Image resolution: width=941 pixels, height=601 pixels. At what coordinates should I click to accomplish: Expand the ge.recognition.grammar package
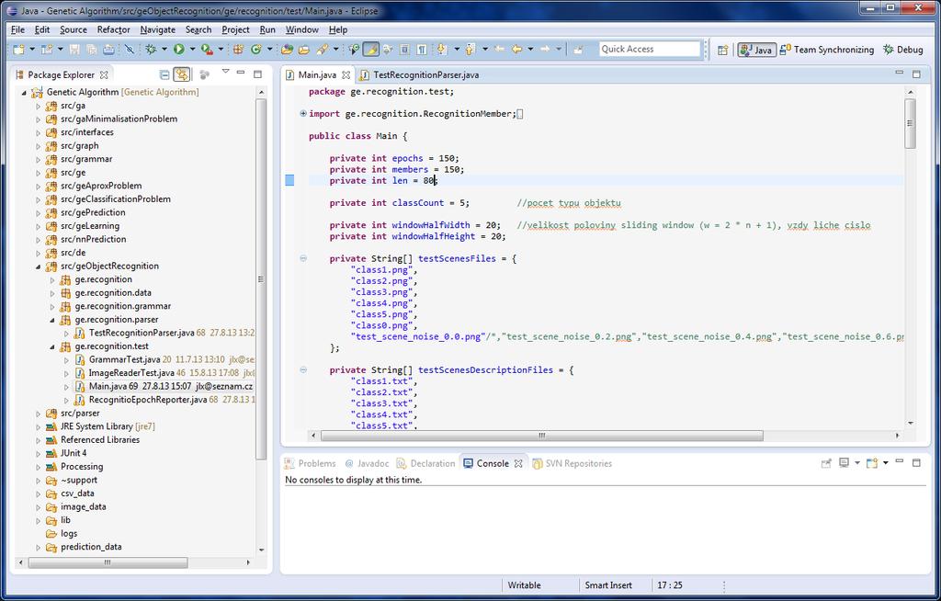coord(52,306)
